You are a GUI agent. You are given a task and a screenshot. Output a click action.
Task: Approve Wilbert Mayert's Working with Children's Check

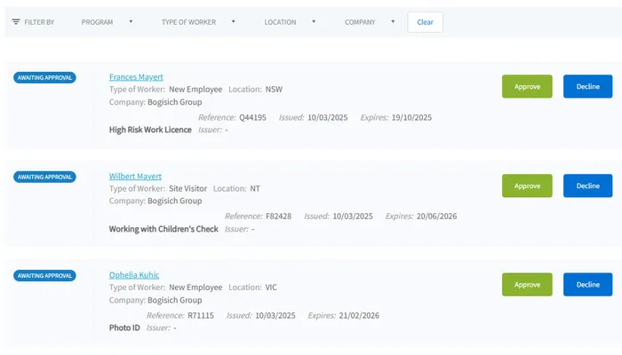click(527, 185)
